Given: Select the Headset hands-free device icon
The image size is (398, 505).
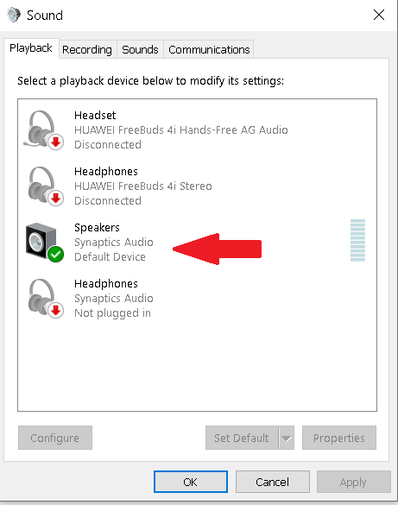Looking at the screenshot, I should click(x=43, y=129).
